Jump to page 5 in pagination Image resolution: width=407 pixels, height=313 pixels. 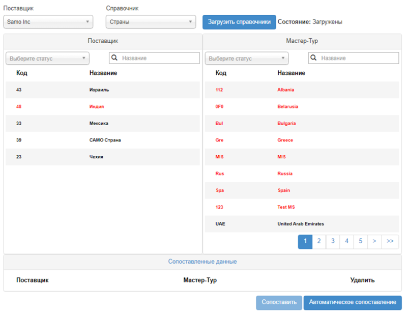[360, 241]
